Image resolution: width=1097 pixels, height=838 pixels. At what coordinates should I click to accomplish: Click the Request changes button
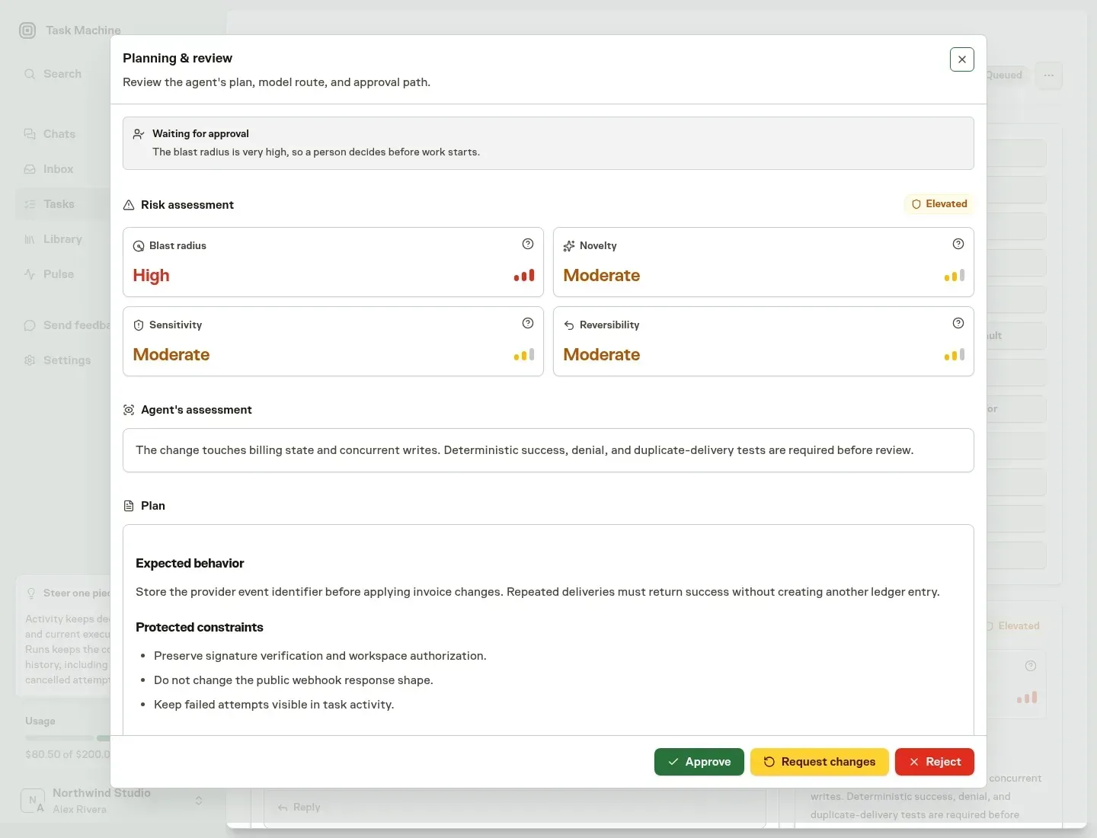point(819,762)
